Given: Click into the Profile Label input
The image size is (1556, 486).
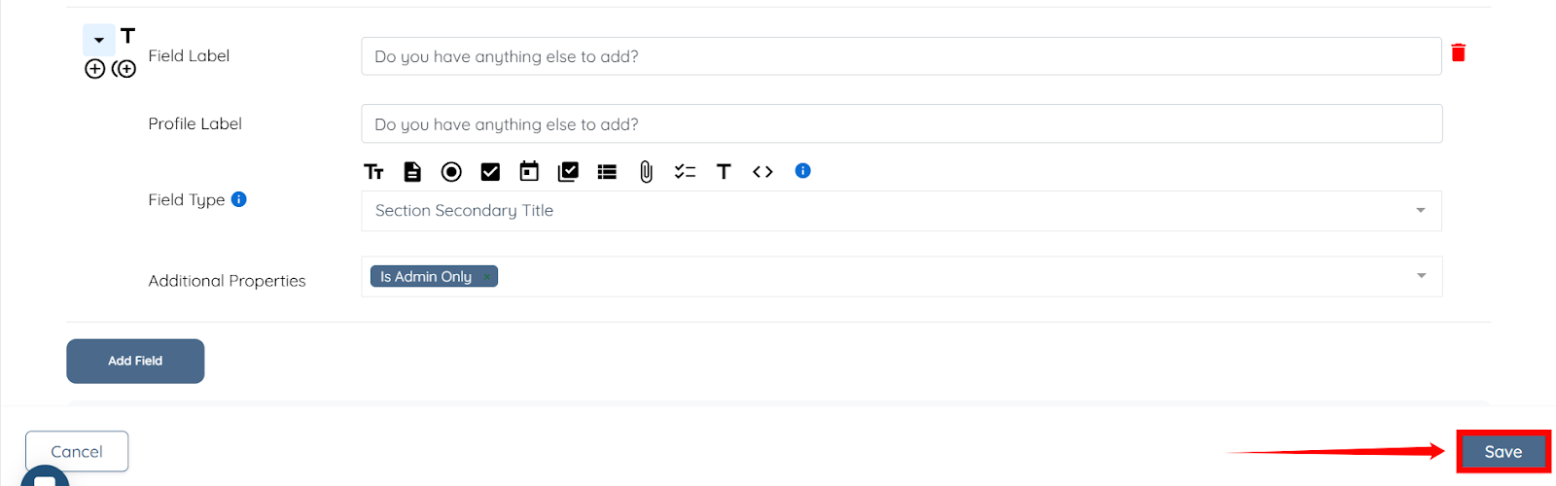Looking at the screenshot, I should [901, 124].
